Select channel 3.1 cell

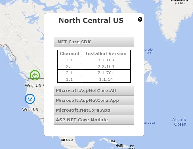(x=69, y=60)
